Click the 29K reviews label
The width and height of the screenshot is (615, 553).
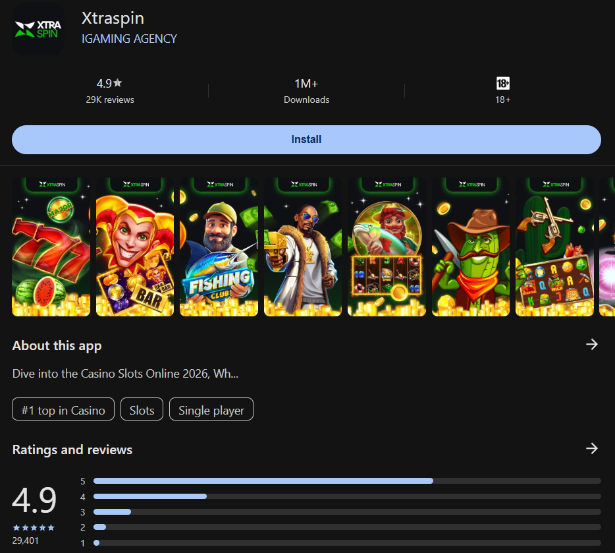110,100
